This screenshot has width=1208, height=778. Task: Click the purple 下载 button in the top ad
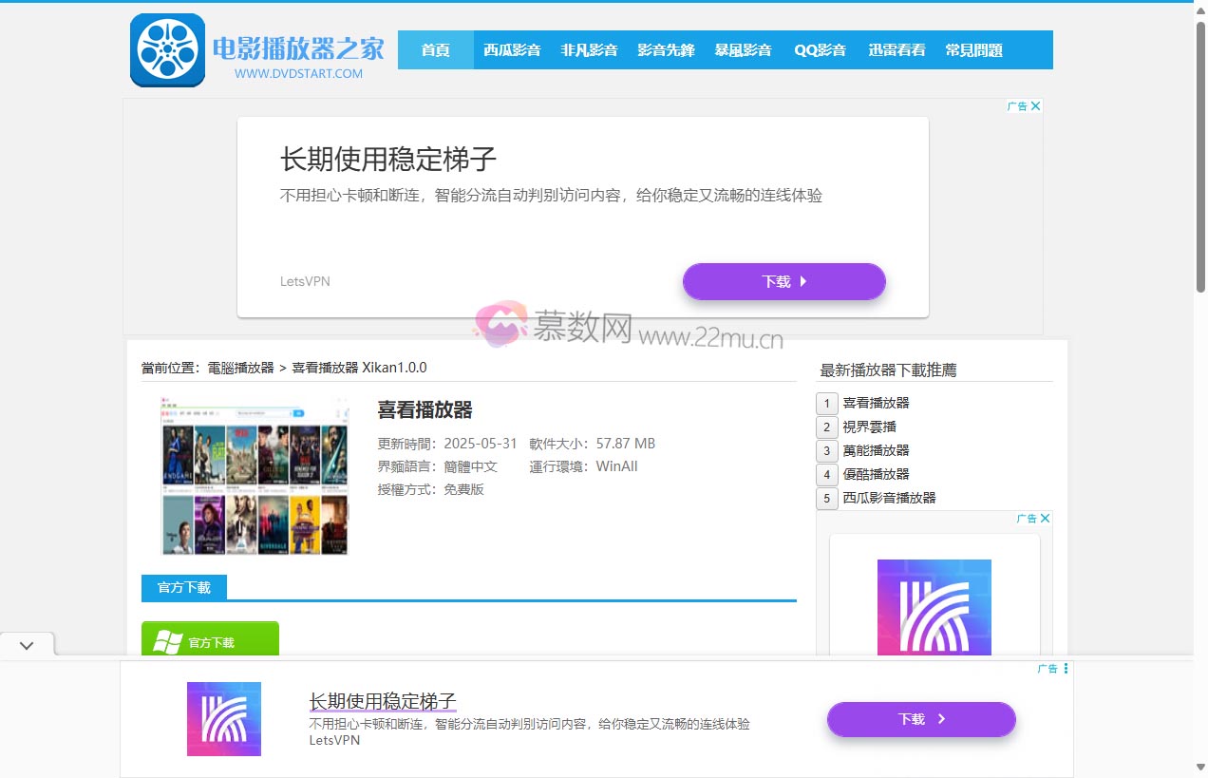click(x=783, y=281)
